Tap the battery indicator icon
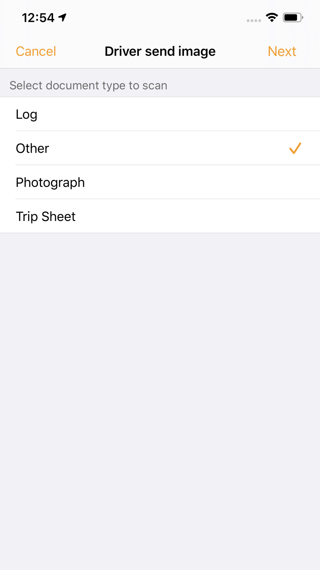This screenshot has width=320, height=570. [x=293, y=18]
